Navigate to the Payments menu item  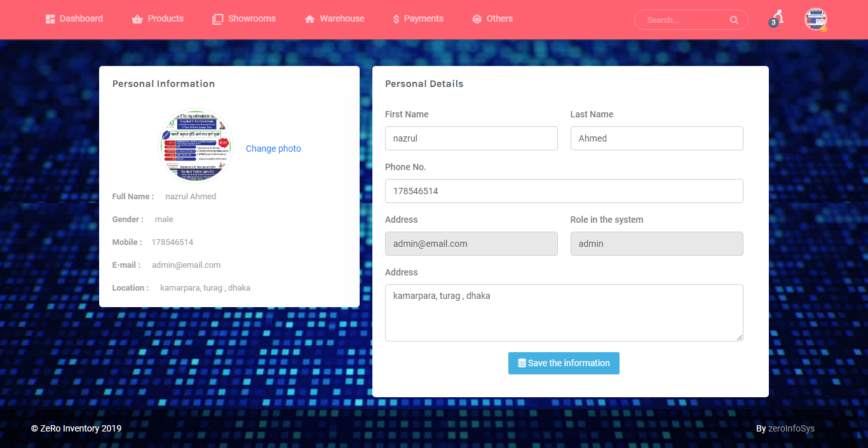point(423,18)
